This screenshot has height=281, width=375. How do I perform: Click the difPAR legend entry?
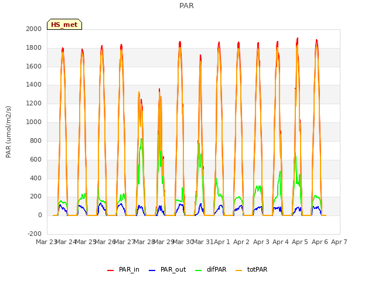pos(211,269)
